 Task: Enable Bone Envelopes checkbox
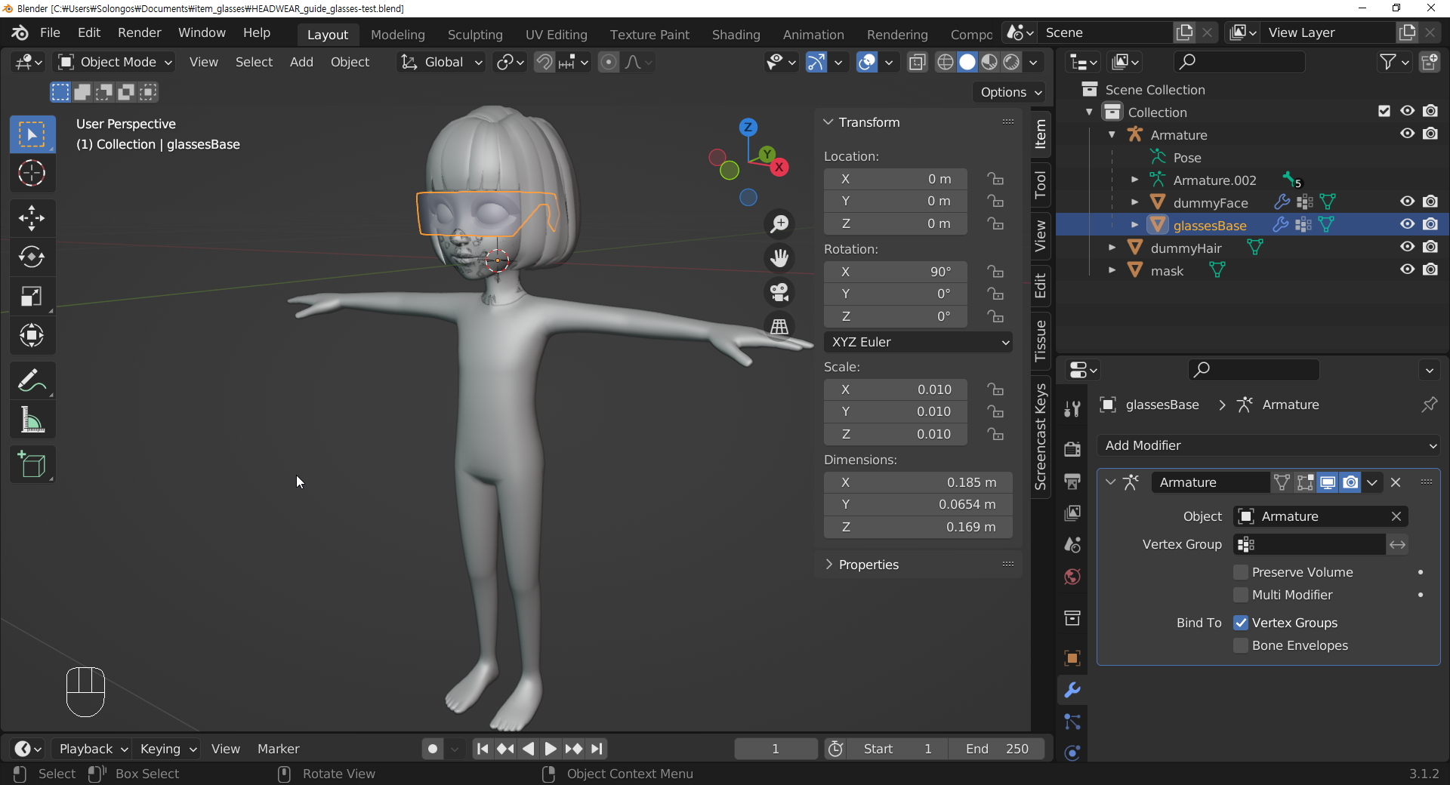(x=1240, y=645)
